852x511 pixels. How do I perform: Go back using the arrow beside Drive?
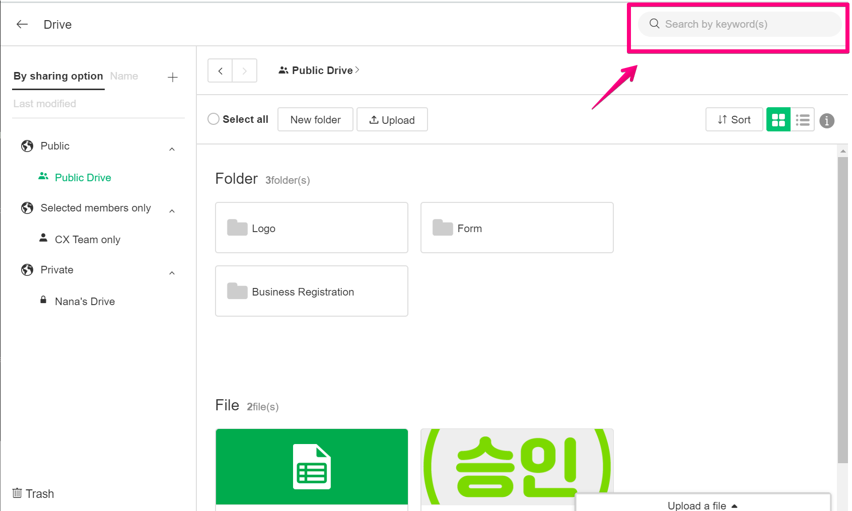[x=22, y=24]
